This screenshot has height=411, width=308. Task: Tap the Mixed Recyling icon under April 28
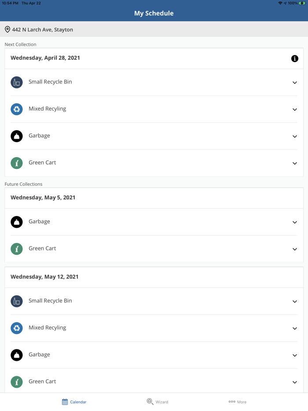point(17,109)
